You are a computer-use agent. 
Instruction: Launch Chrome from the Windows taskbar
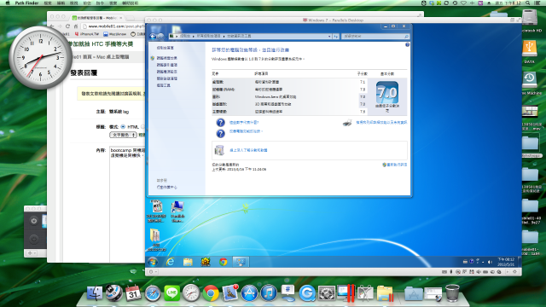click(x=224, y=262)
